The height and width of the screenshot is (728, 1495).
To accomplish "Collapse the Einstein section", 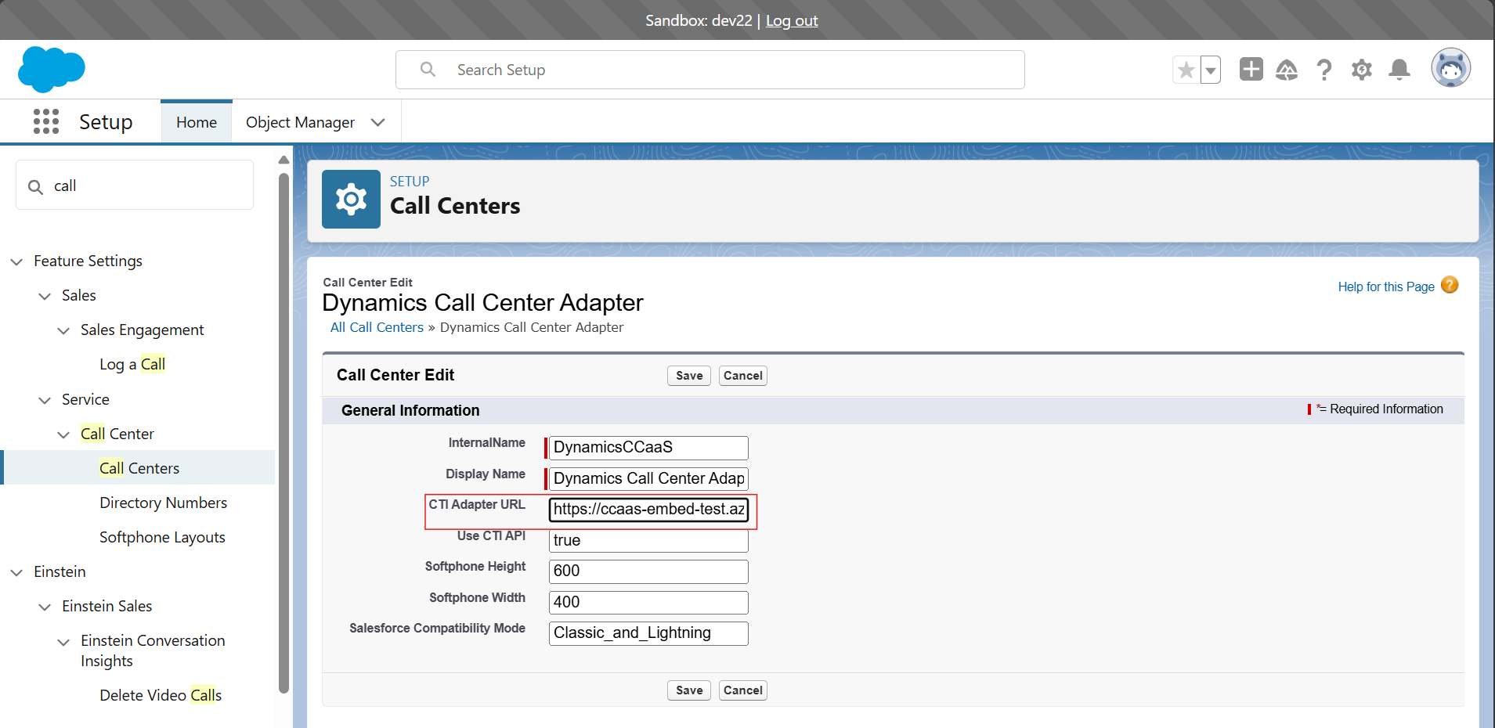I will coord(16,572).
